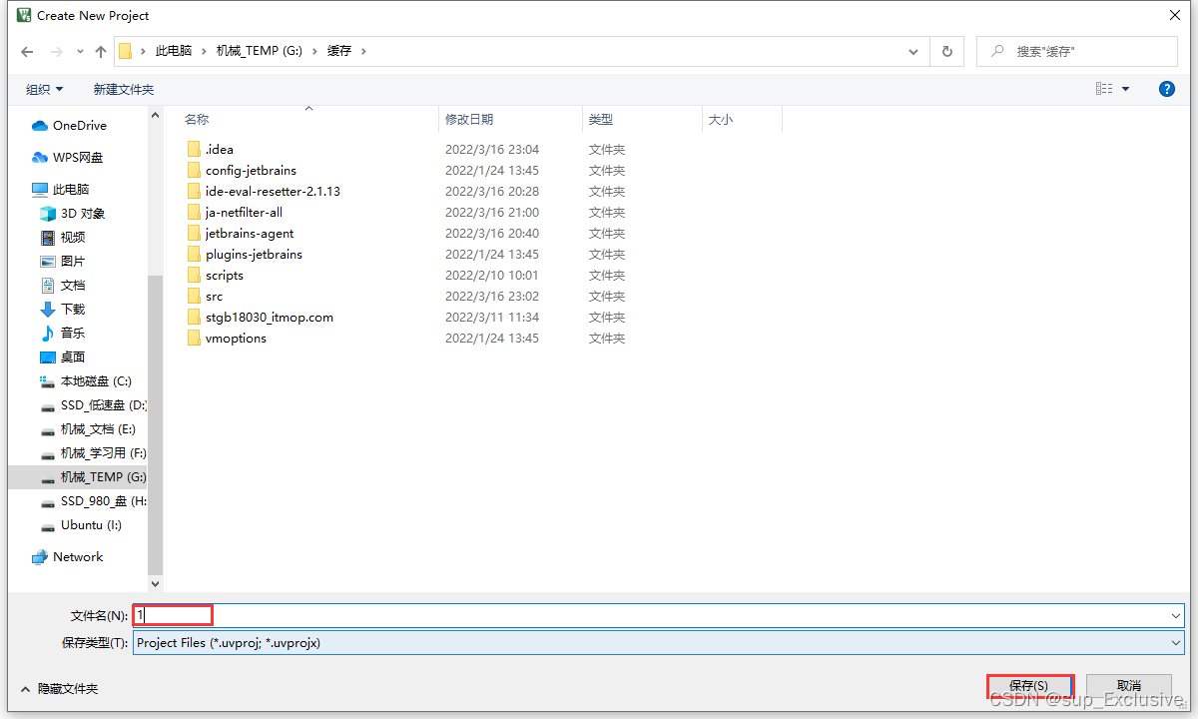Screen dimensions: 1198x719
Task: Select OneDrive in the navigation pane
Action: (x=69, y=125)
